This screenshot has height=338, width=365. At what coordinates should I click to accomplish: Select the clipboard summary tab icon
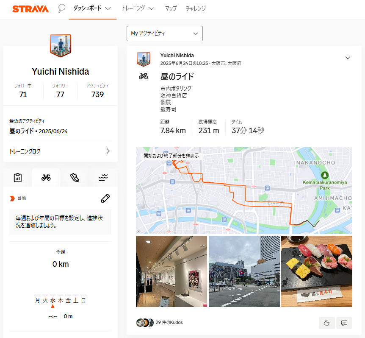pyautogui.click(x=18, y=177)
